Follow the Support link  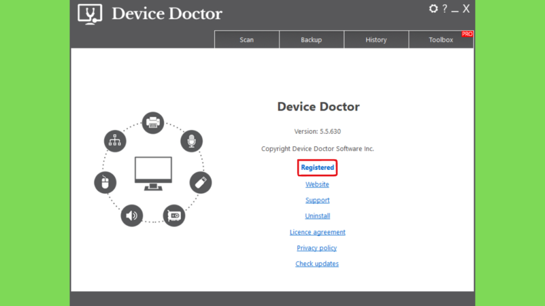point(317,200)
